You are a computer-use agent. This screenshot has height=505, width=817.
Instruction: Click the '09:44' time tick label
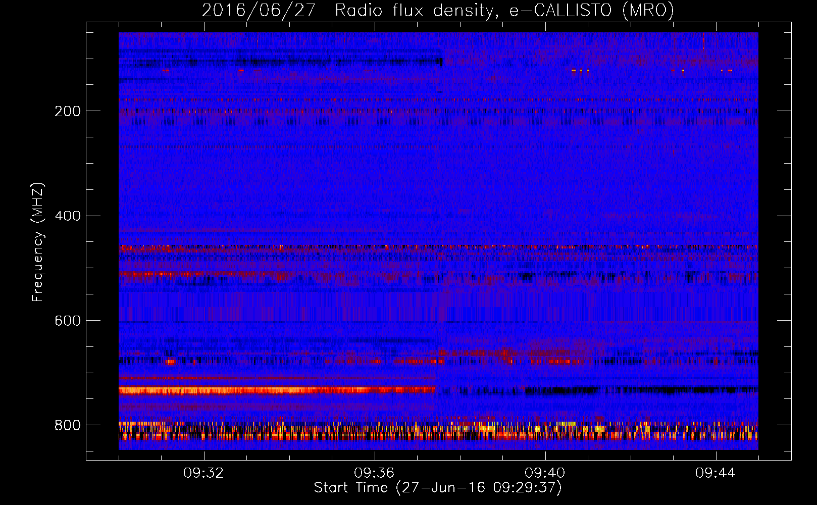coord(716,473)
